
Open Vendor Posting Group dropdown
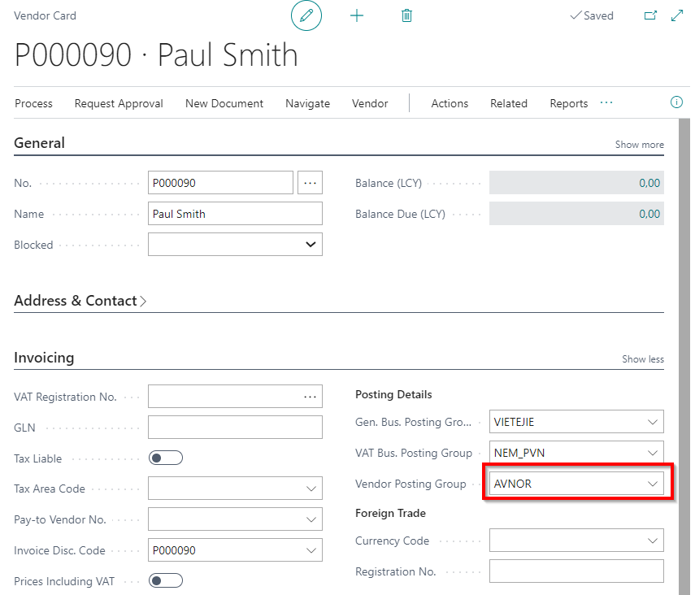point(653,484)
